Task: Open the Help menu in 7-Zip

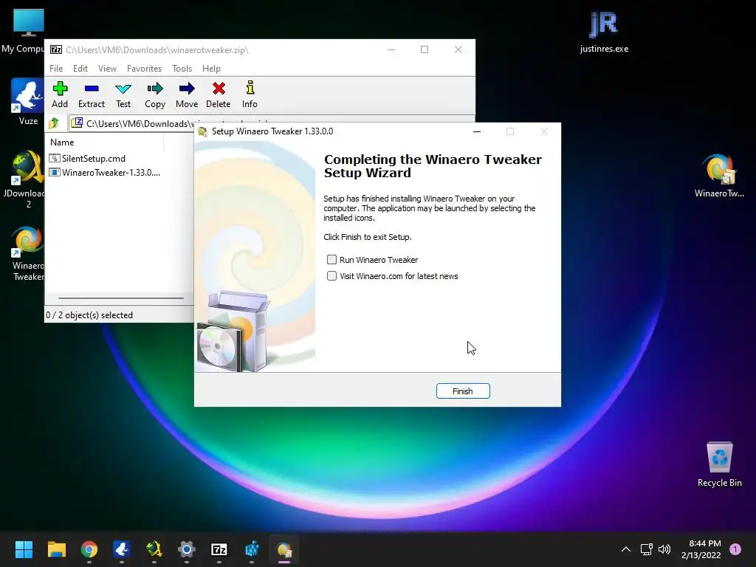Action: click(211, 69)
